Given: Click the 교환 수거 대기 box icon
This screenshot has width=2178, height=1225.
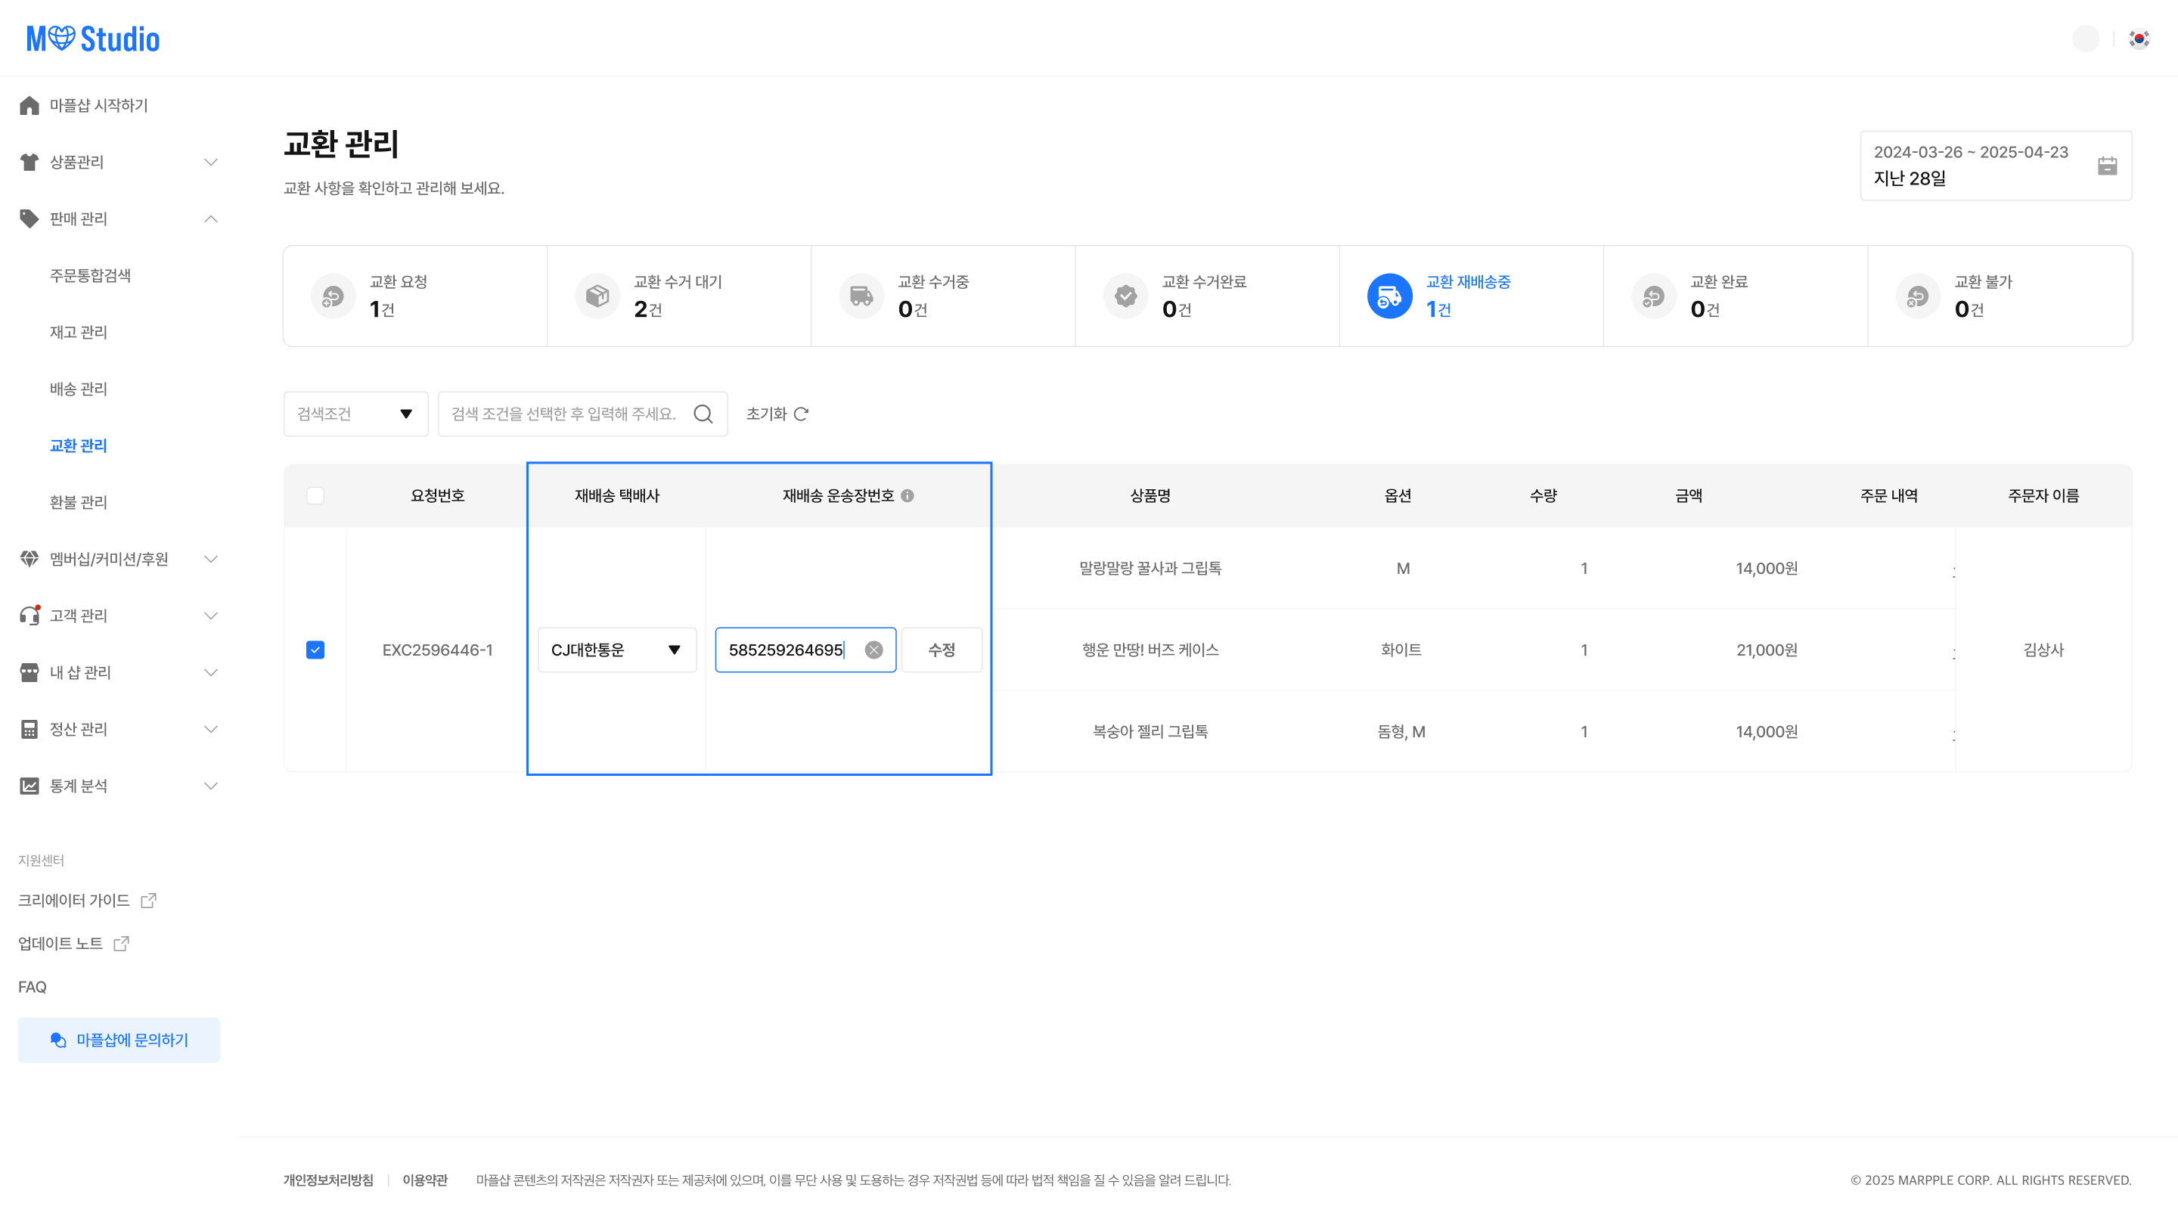Looking at the screenshot, I should 597,296.
